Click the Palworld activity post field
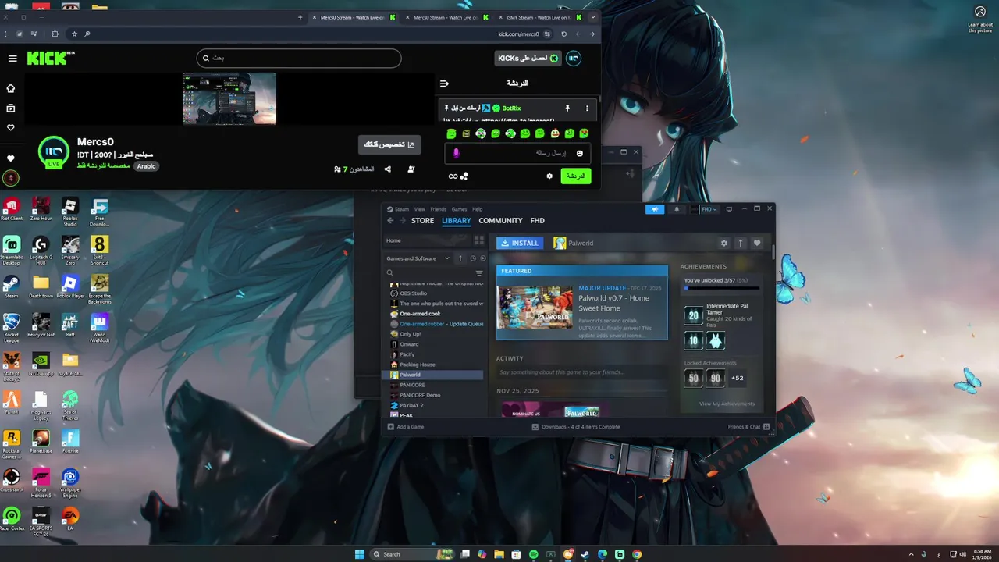 point(581,372)
